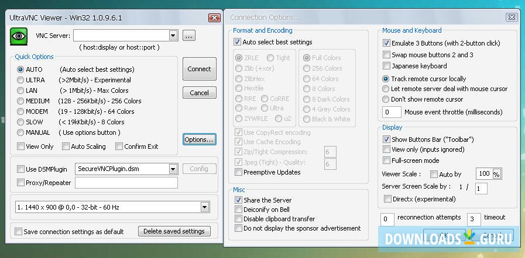Close the UltraVNC Viewer window
Image resolution: width=525 pixels, height=258 pixels.
pos(214,18)
